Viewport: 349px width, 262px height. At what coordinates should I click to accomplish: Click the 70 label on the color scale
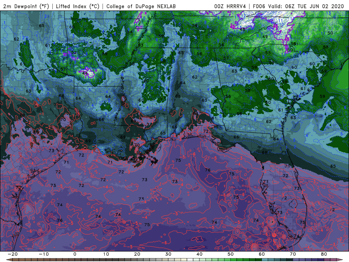point(293,254)
